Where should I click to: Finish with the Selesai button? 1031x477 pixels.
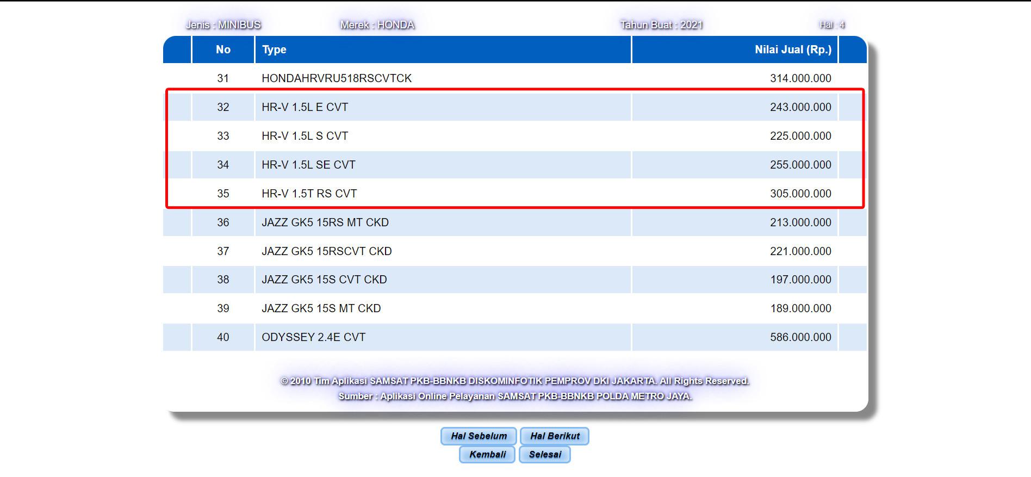tap(545, 454)
